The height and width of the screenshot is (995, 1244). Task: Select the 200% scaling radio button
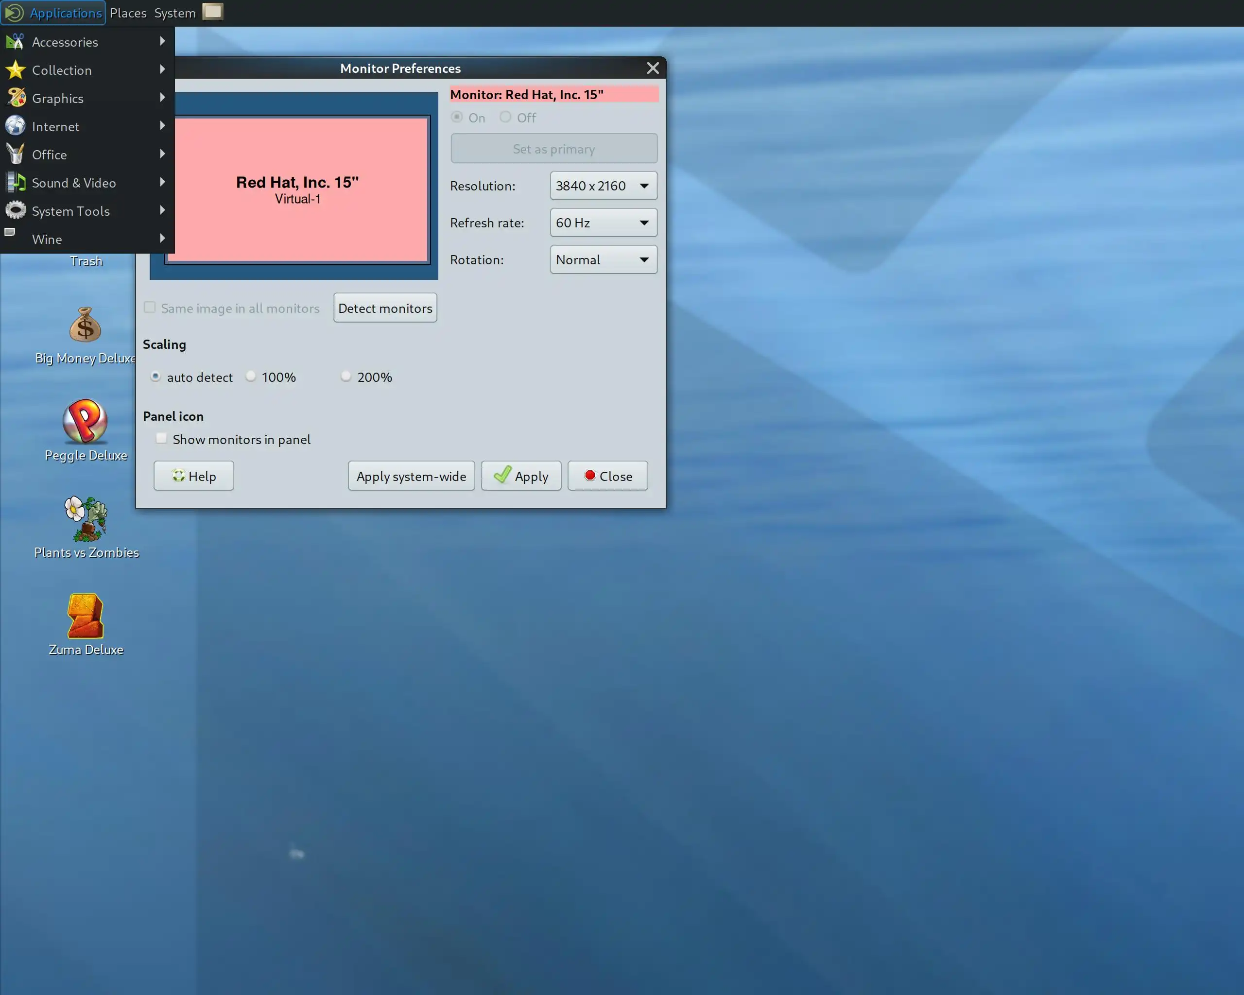pos(346,376)
